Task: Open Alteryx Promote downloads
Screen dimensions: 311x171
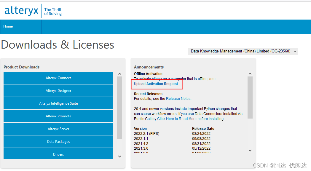Action: 58,116
